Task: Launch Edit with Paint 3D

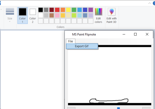Action: tap(111, 16)
